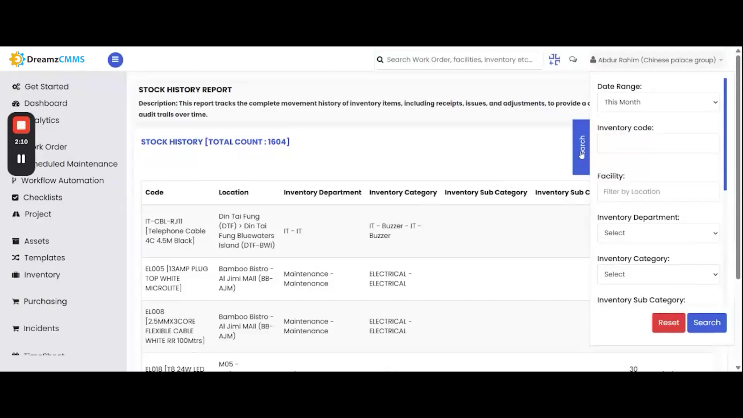The image size is (743, 418).
Task: Open Dashboard from the sidebar
Action: coord(46,103)
